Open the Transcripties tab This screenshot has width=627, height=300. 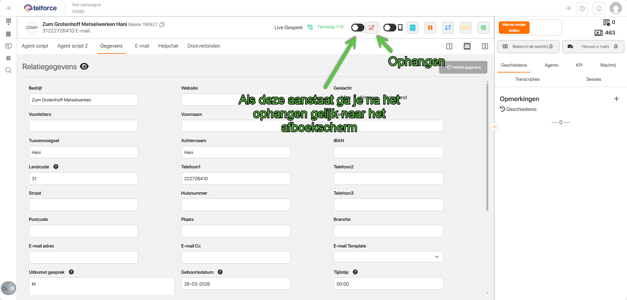click(x=527, y=79)
